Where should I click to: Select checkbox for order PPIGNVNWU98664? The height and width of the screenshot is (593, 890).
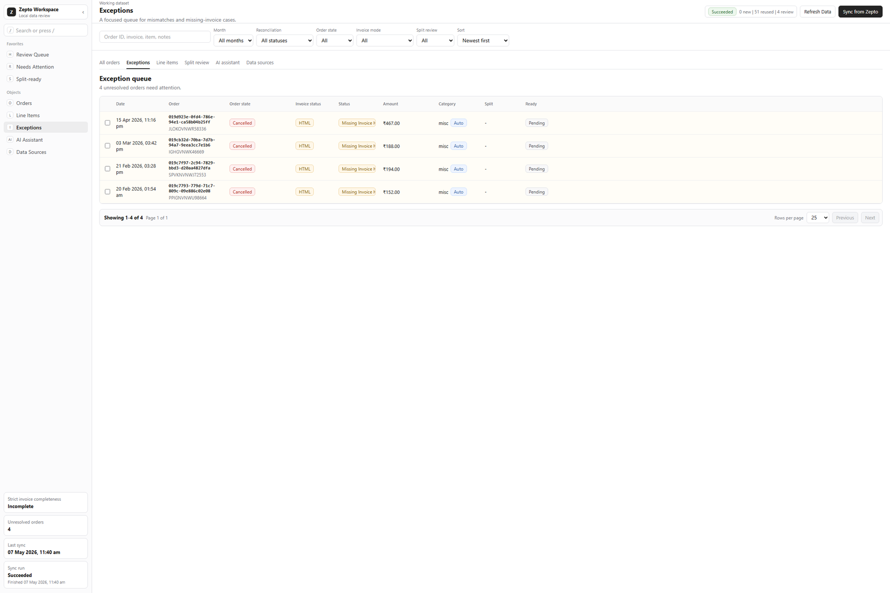coord(107,192)
